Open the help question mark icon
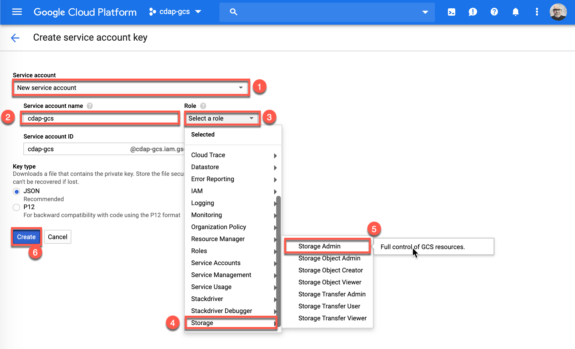575x349 pixels. click(494, 12)
